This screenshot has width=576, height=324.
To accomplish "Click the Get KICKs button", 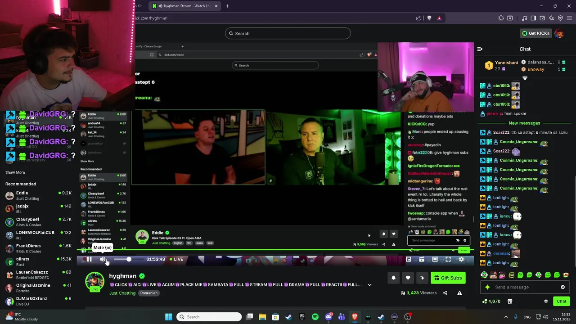I will 536,33.
